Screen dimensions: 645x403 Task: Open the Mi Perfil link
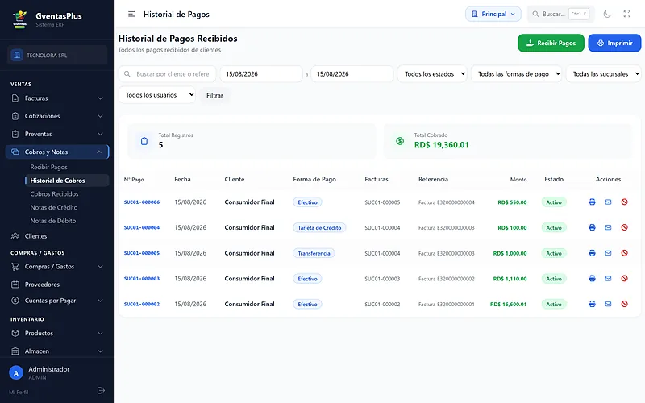coord(19,392)
